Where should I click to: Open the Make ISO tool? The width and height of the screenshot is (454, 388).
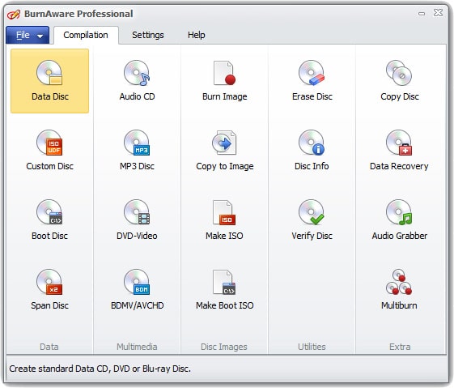coord(224,220)
